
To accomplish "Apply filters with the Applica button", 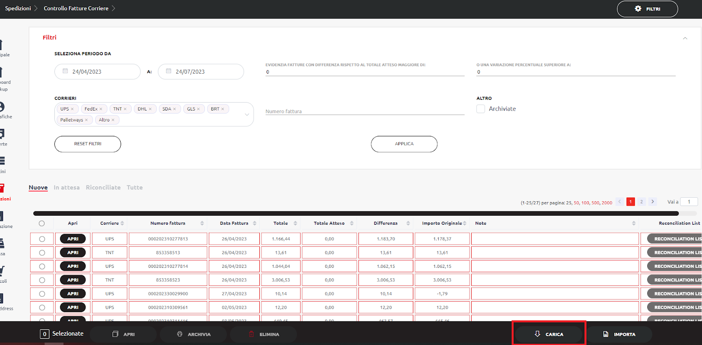I will [404, 144].
